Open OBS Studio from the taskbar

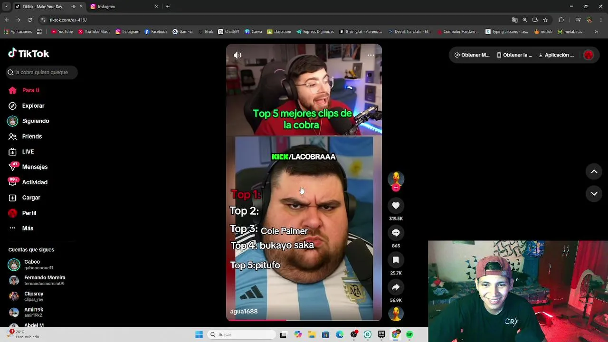tap(353, 334)
